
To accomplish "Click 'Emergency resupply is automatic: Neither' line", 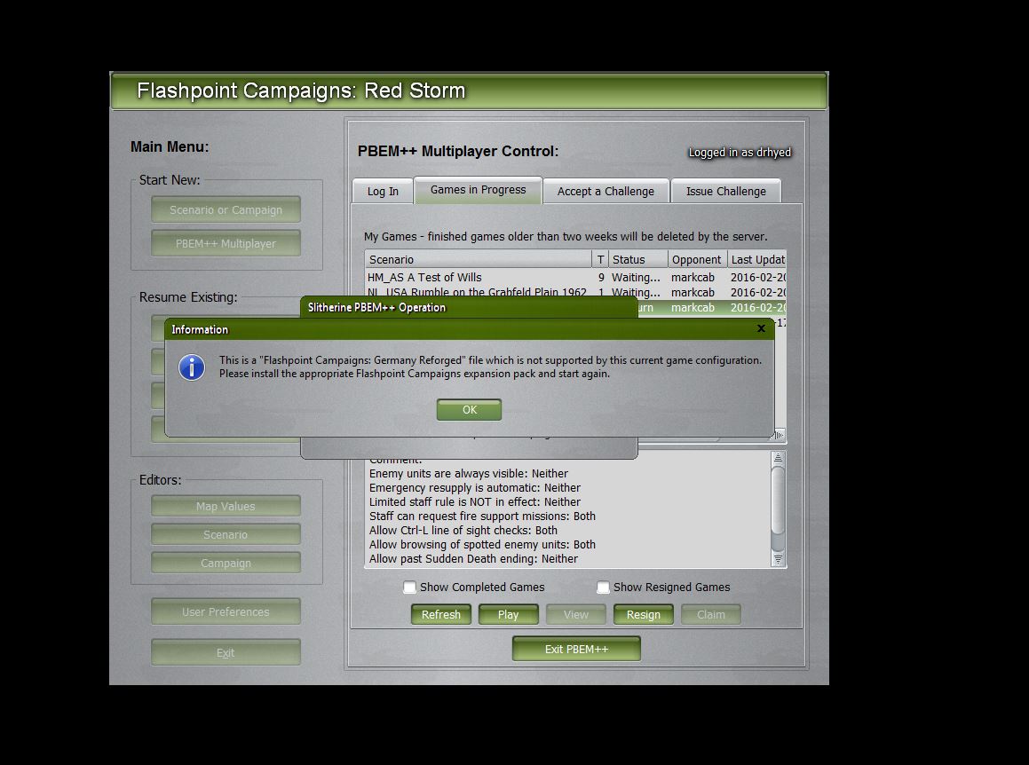I will 474,488.
